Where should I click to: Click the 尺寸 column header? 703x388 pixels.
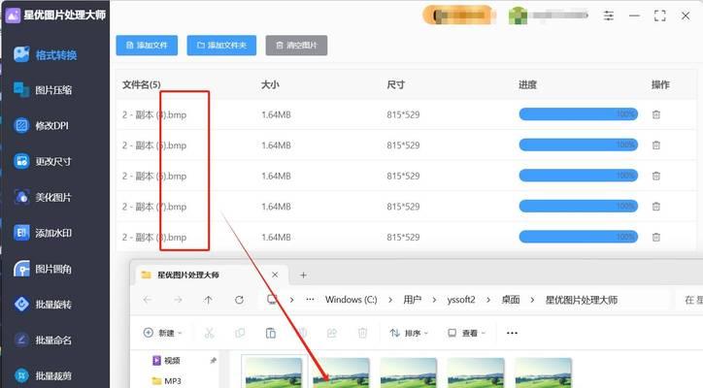[395, 84]
